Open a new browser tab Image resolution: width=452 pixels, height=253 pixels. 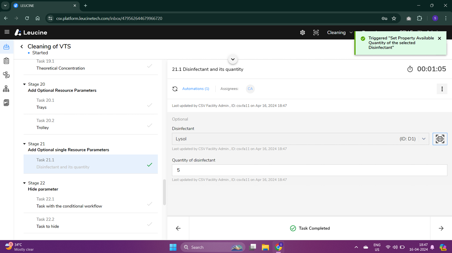click(x=85, y=6)
